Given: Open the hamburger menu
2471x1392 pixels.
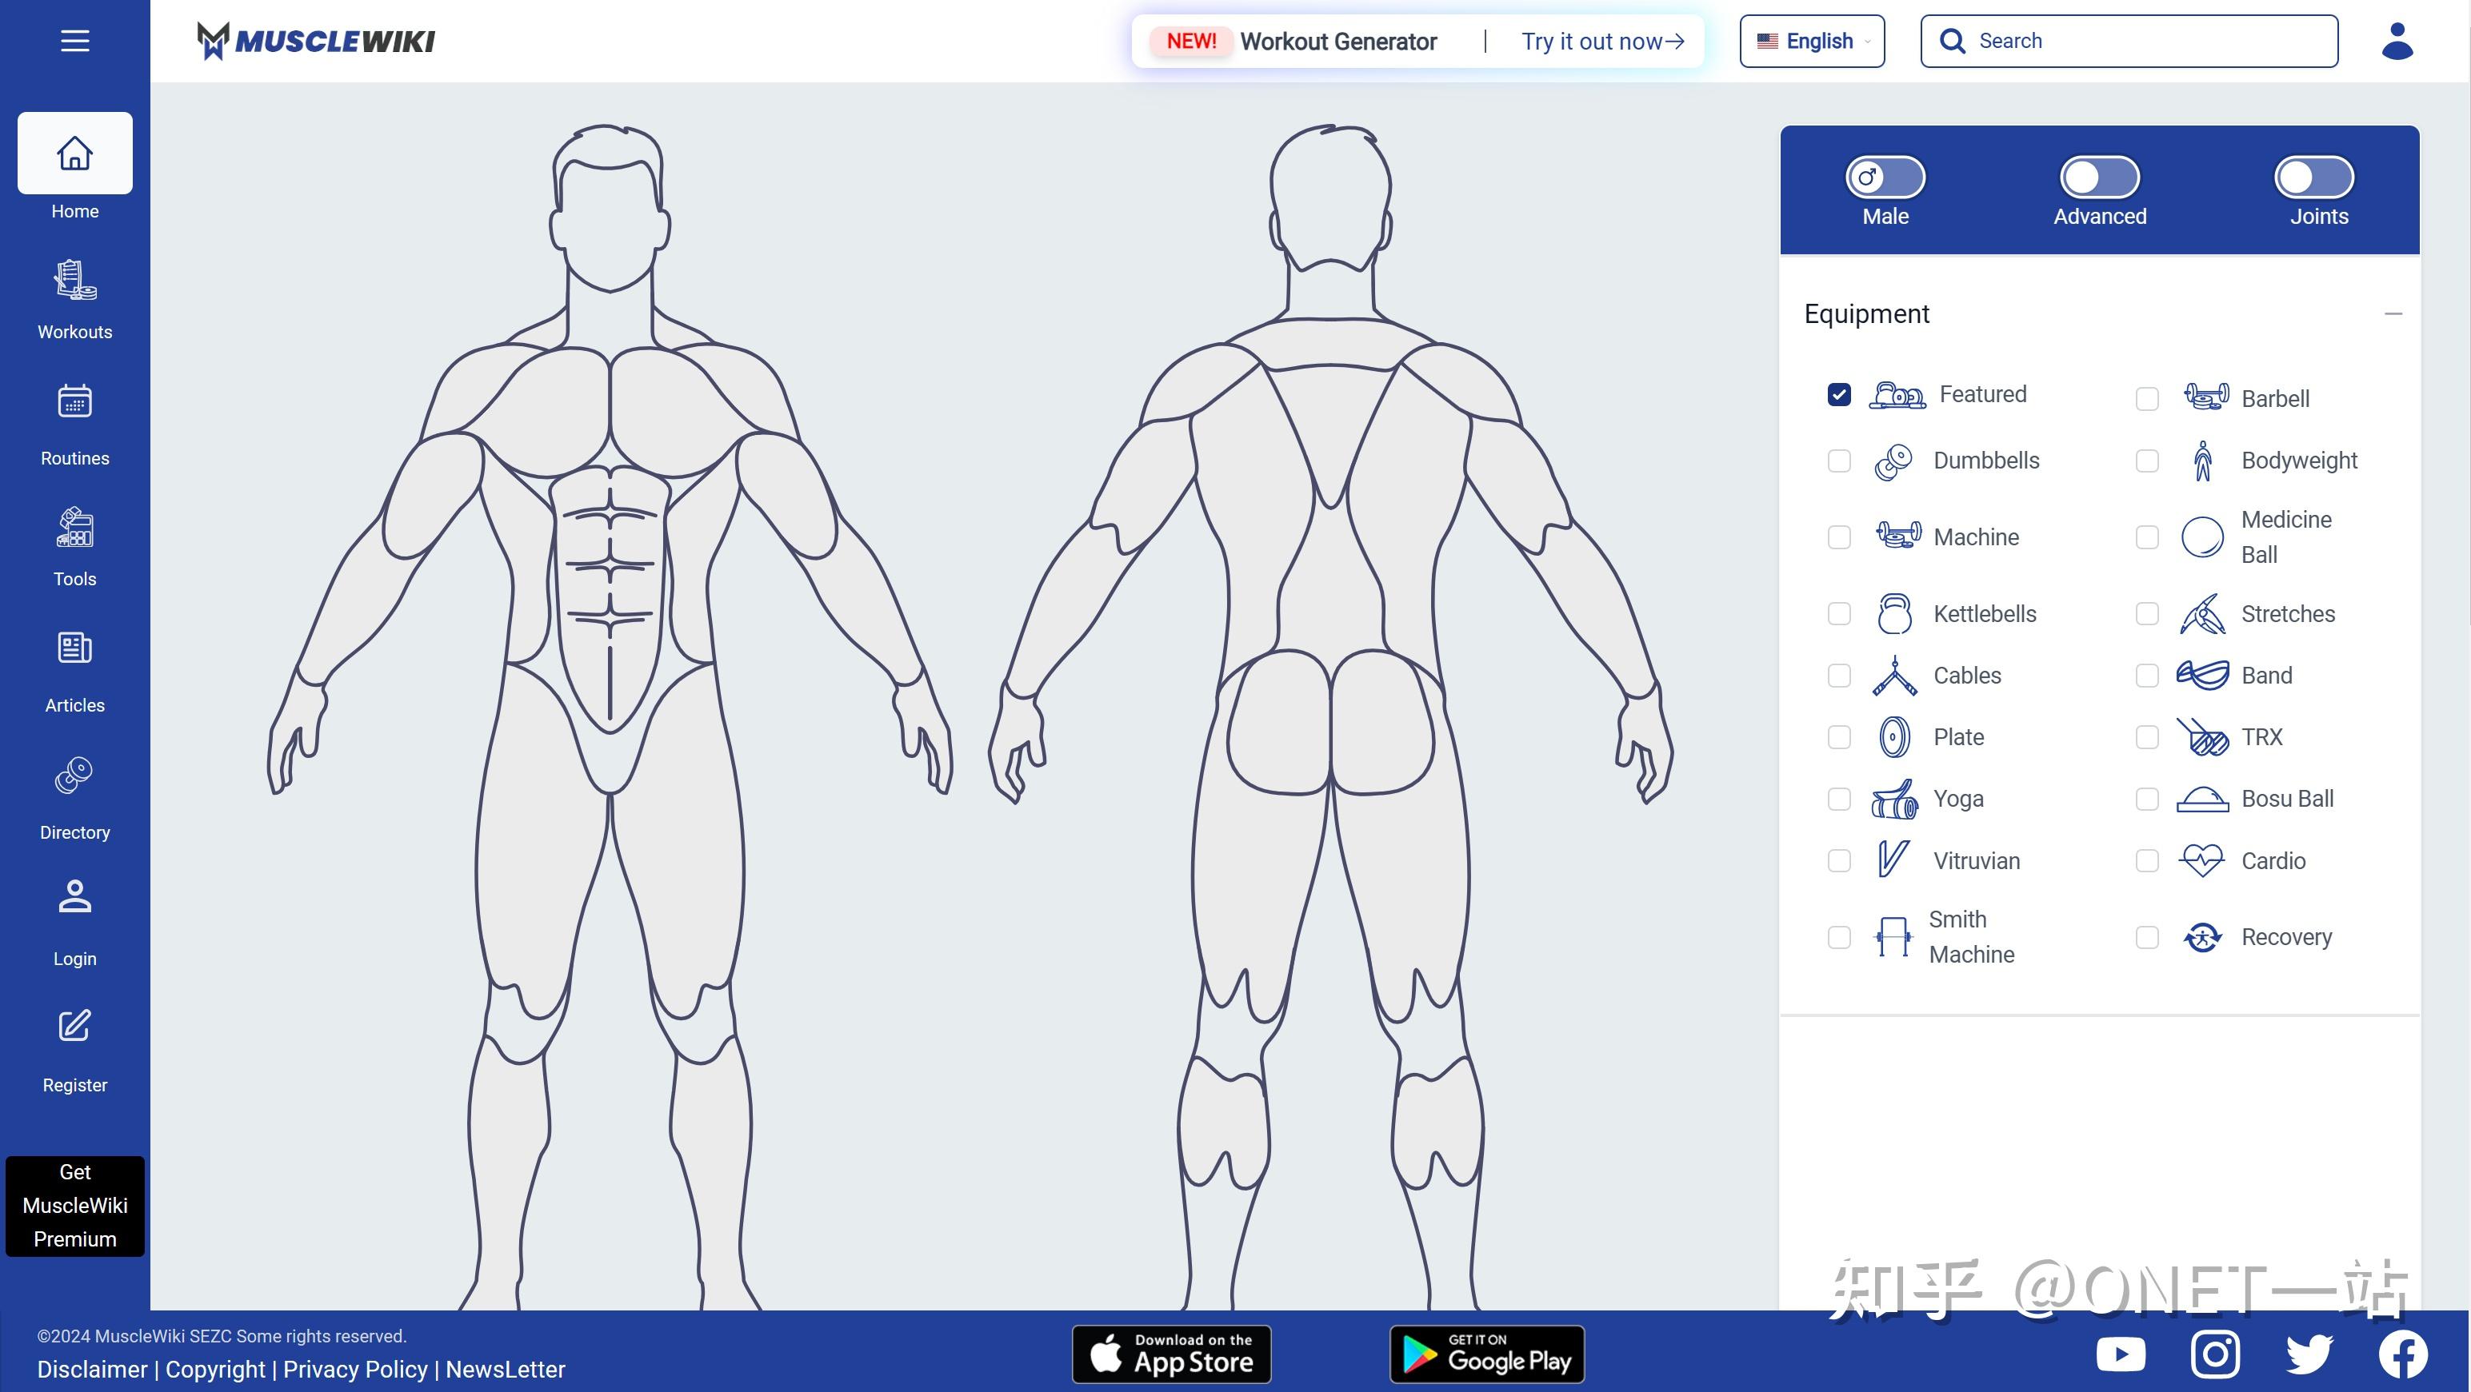Looking at the screenshot, I should (75, 40).
